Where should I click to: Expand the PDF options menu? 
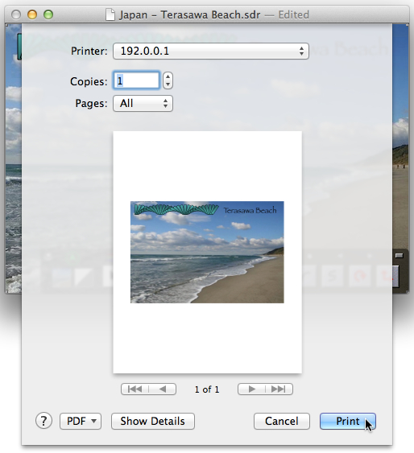pos(81,421)
